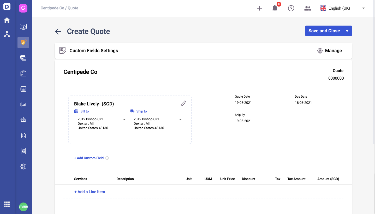Viewport: 375px width, 214px height.
Task: Click the Due Date value 18-06-2021
Action: tap(303, 103)
